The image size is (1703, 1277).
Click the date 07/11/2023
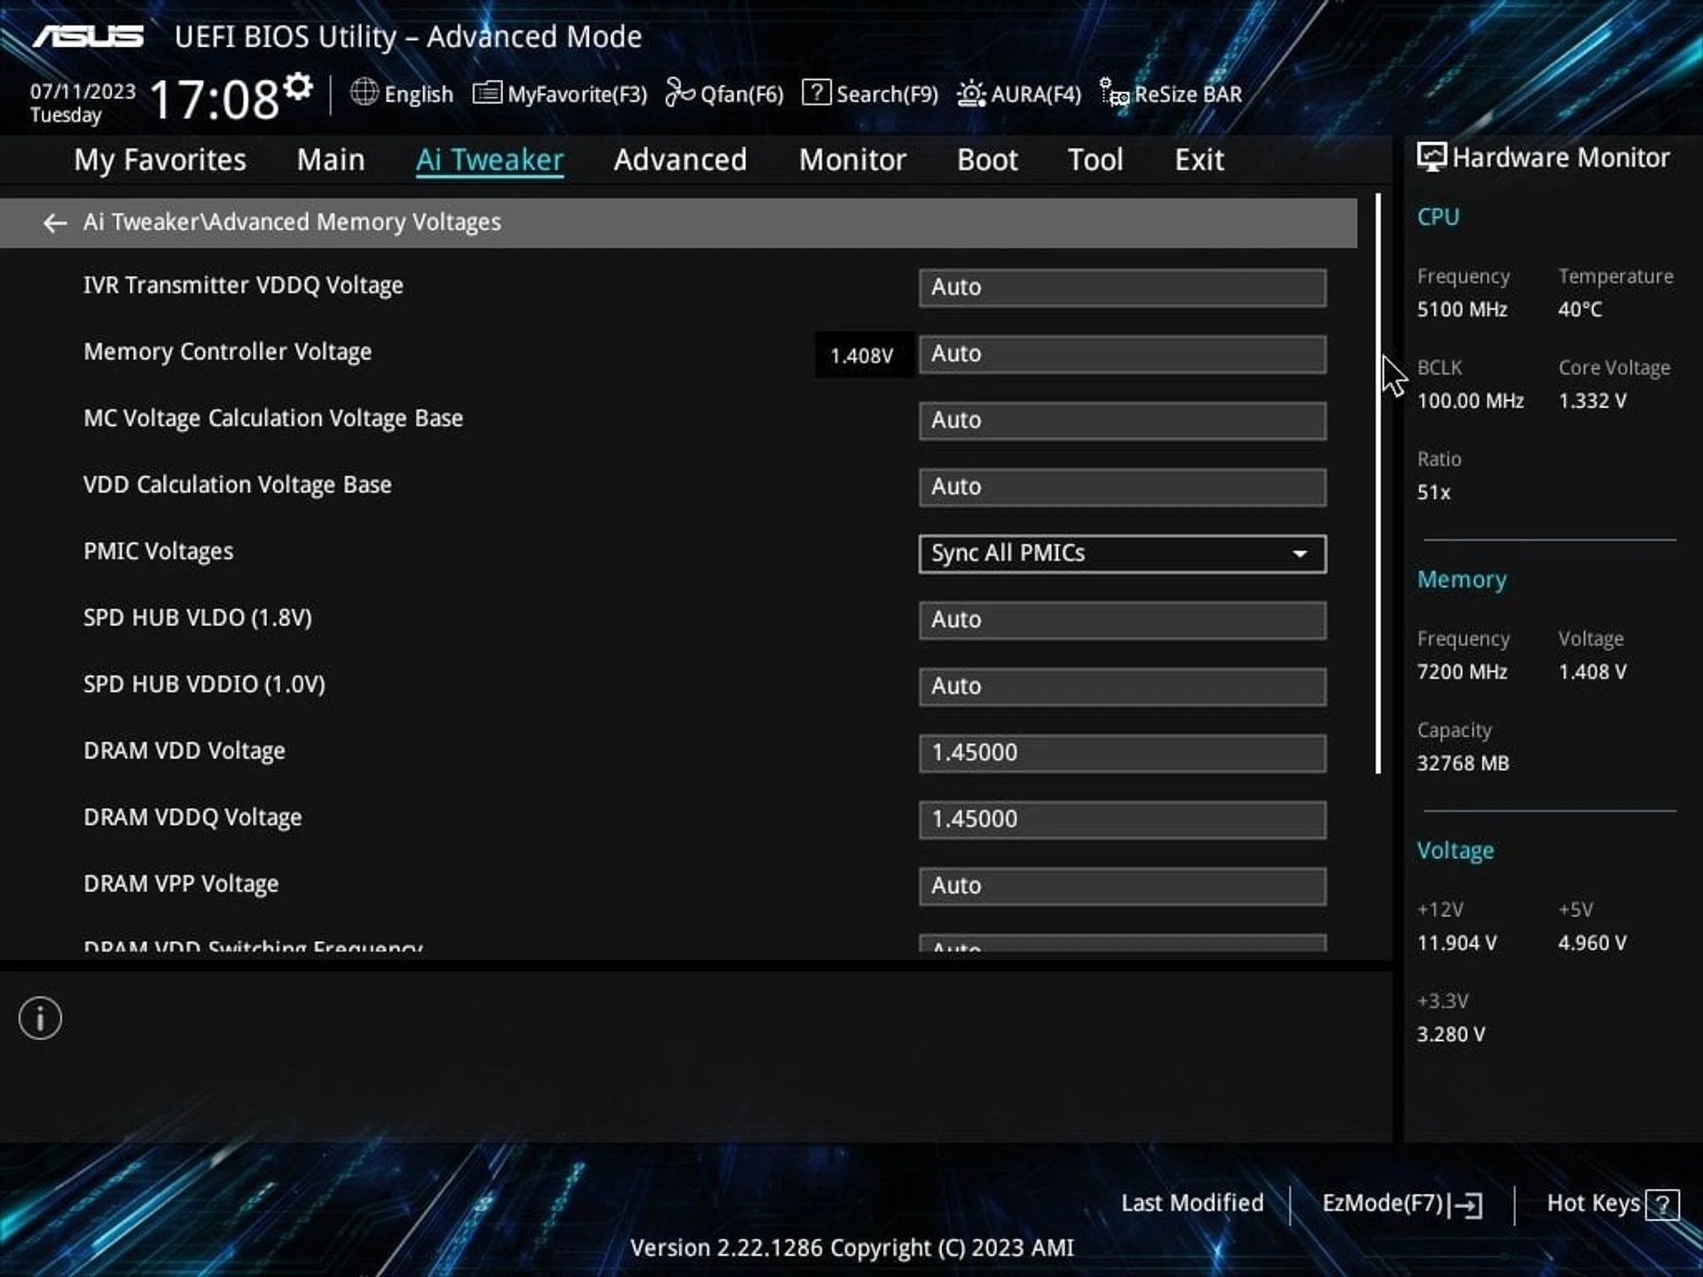(x=82, y=91)
